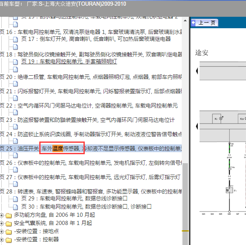Open page 22 空气内循环风门伺服马达电位计 entry
The image size is (246, 245).
pos(89,106)
